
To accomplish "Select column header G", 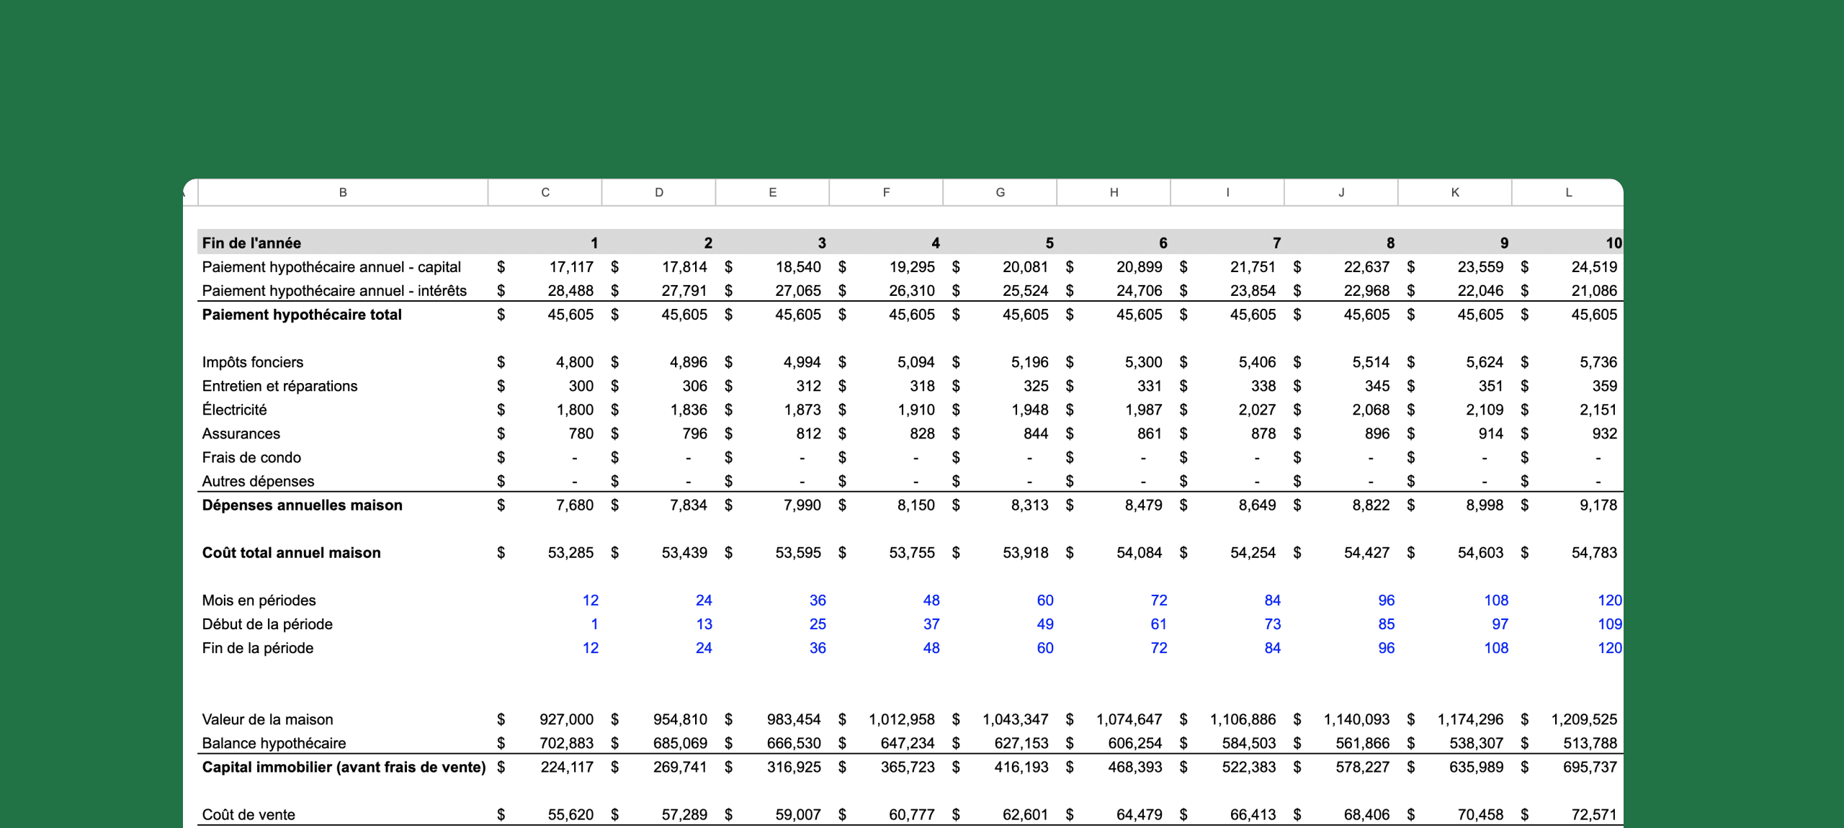I will pyautogui.click(x=1001, y=192).
